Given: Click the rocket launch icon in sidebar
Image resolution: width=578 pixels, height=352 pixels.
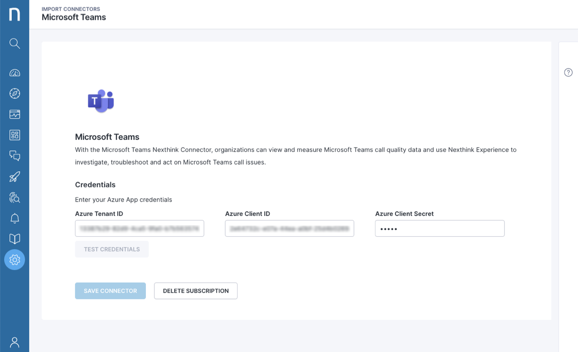Looking at the screenshot, I should coord(14,176).
